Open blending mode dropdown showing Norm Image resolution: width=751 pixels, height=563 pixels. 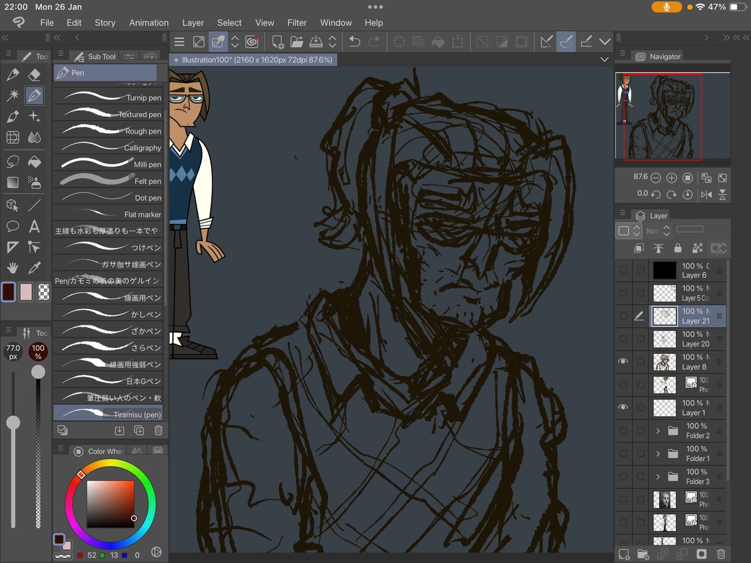pyautogui.click(x=658, y=231)
